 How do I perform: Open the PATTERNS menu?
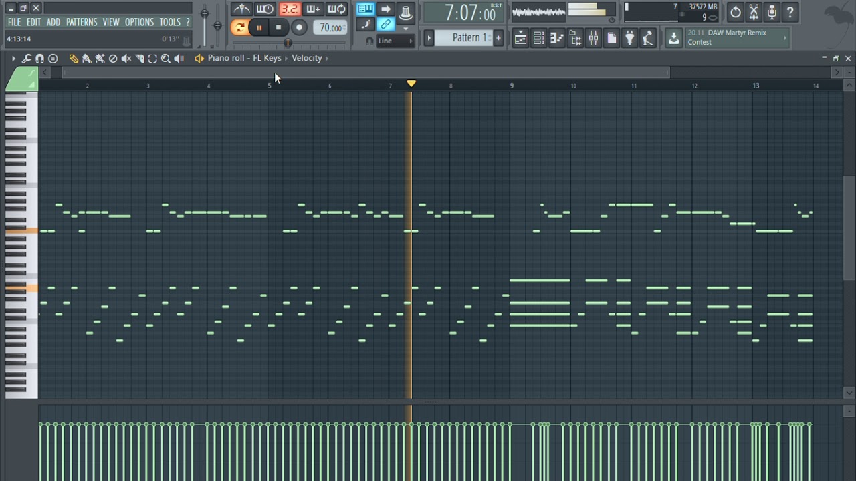click(x=82, y=22)
